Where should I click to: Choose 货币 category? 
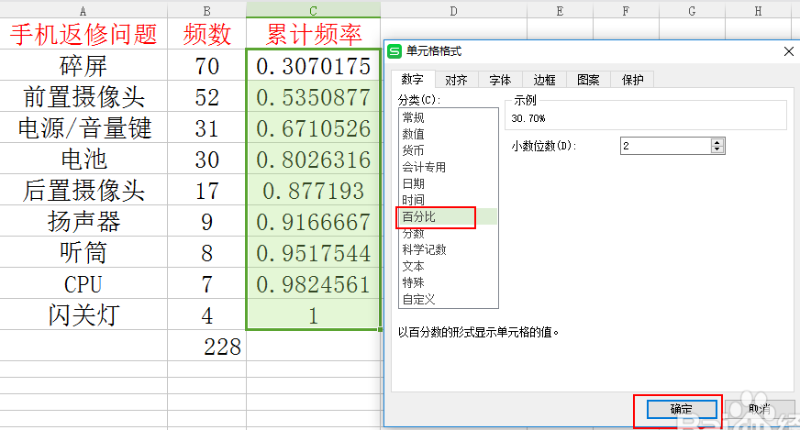[x=448, y=150]
